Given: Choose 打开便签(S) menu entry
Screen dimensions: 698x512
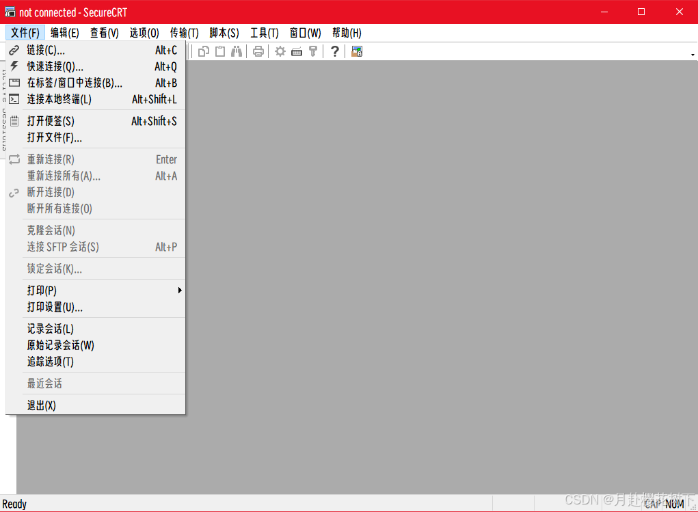Looking at the screenshot, I should pyautogui.click(x=96, y=121).
